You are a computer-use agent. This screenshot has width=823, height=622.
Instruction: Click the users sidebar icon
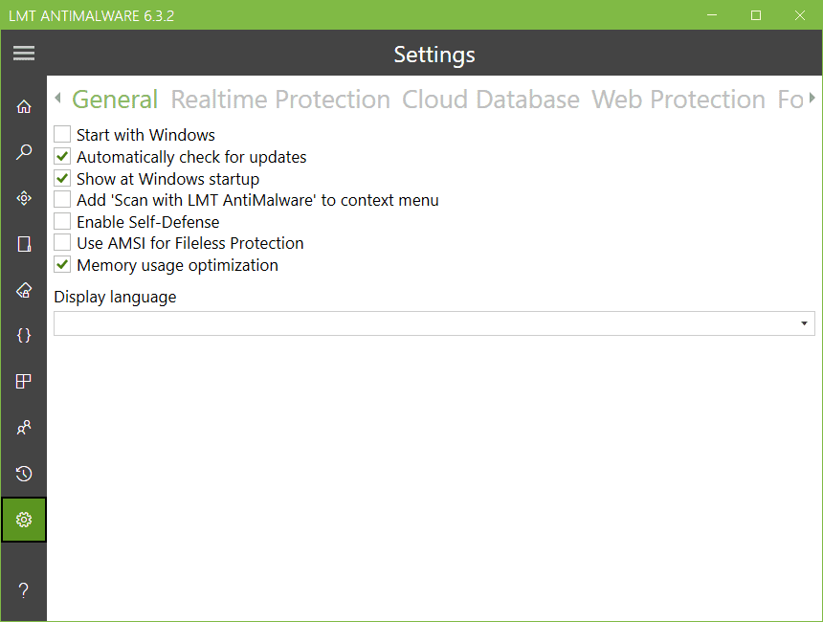pos(24,428)
